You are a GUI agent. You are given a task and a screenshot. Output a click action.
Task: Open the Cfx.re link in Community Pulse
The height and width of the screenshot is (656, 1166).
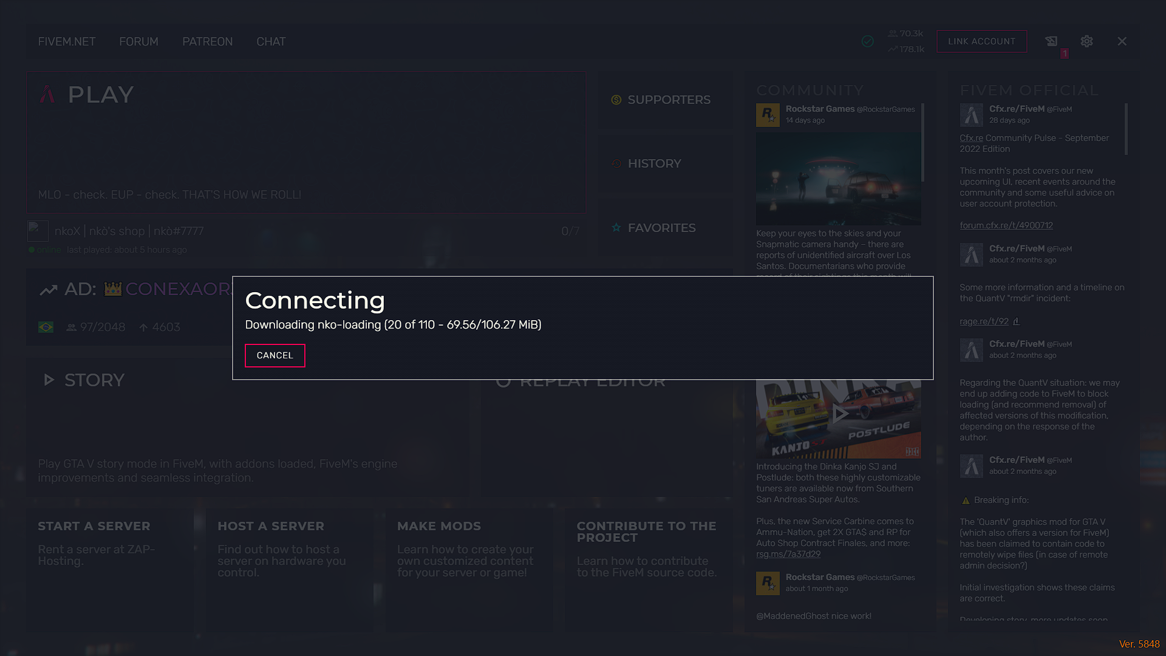click(x=971, y=138)
